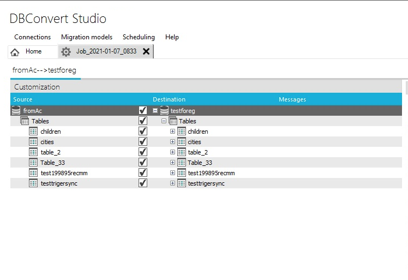Viewport: 408px width, 280px height.
Task: Click the Messages column header
Action: pos(292,99)
